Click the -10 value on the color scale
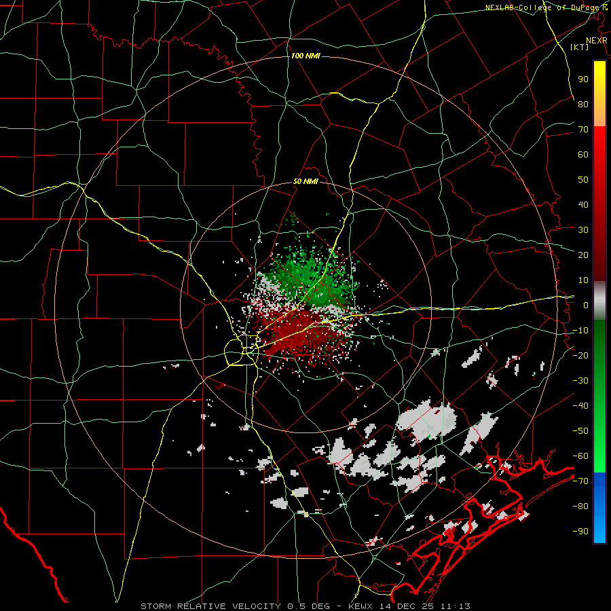 (580, 331)
